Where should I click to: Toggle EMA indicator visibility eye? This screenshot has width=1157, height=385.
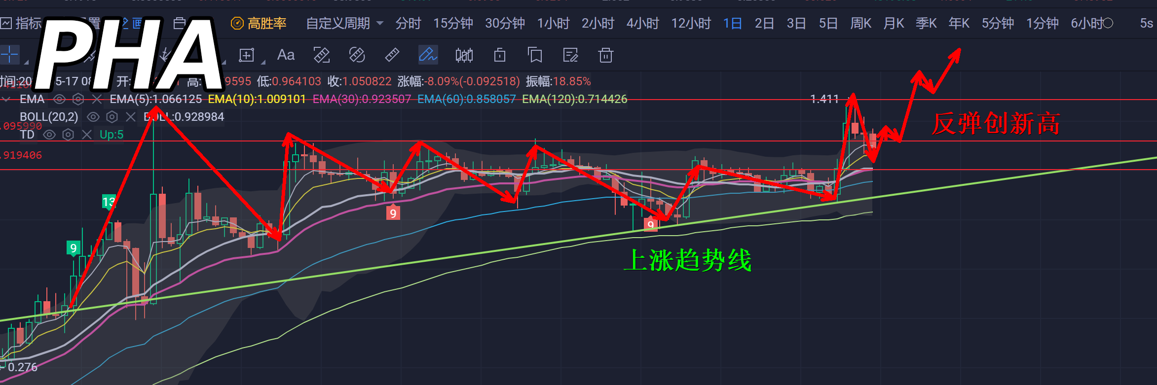(59, 100)
